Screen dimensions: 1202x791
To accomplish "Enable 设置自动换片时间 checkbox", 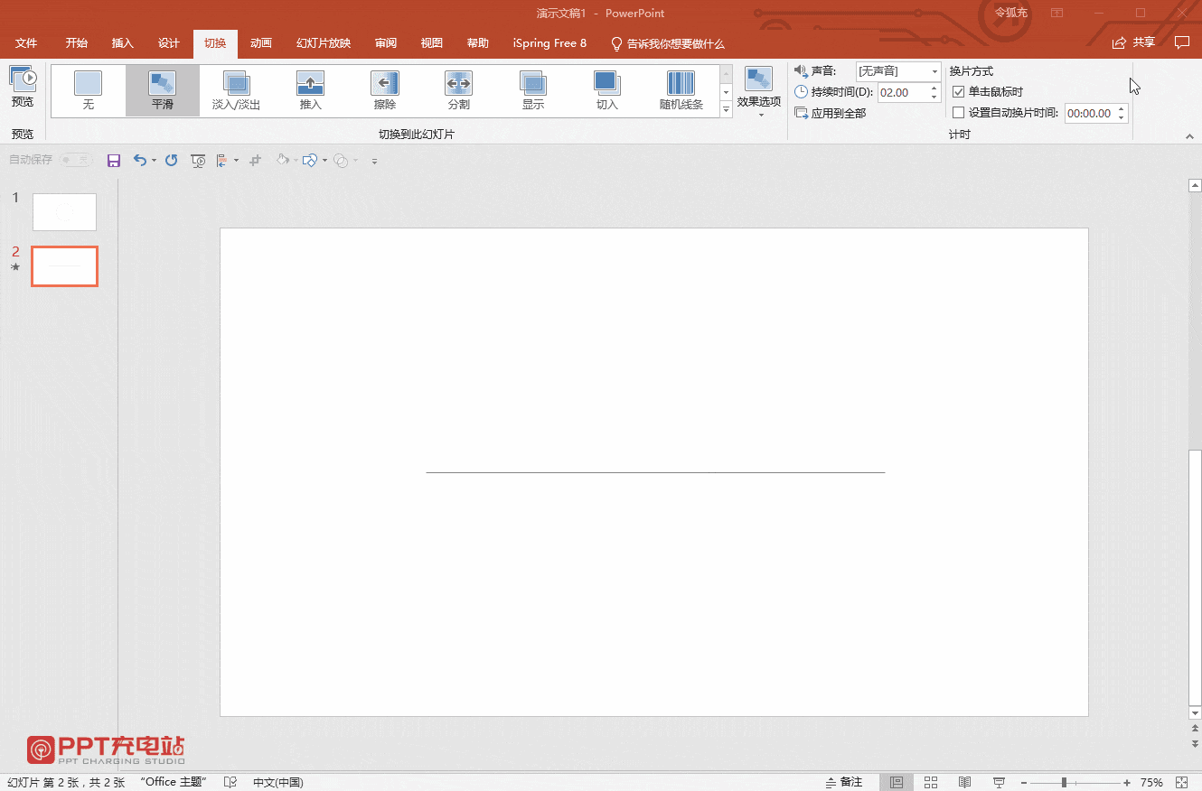I will [x=959, y=113].
